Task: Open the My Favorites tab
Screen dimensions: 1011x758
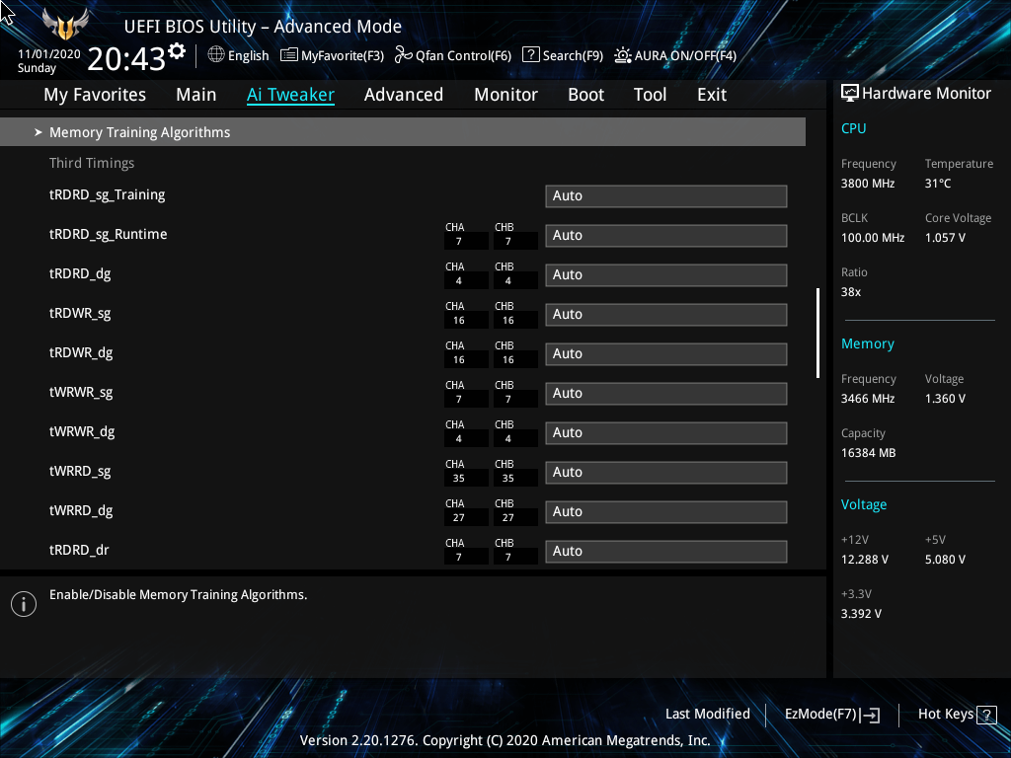Action: [x=95, y=95]
